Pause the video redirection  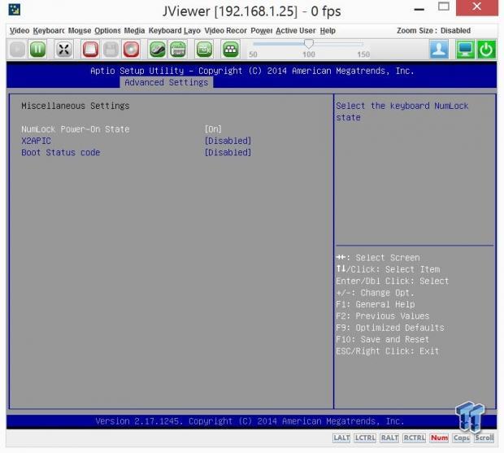pos(37,50)
